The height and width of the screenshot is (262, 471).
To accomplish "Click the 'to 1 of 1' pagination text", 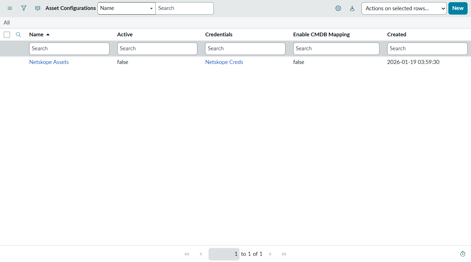I will coord(252,254).
